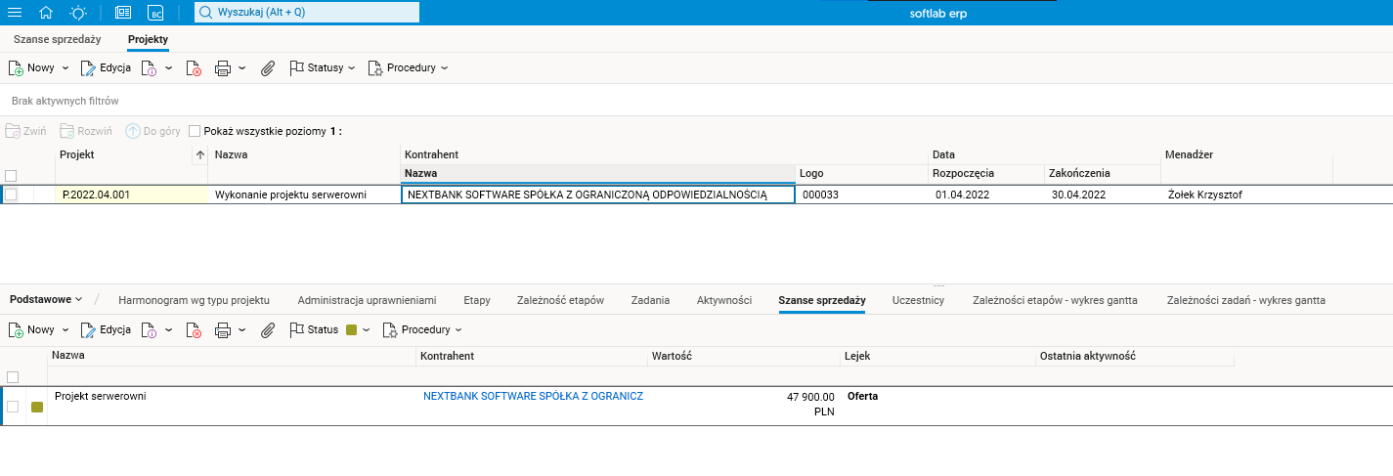This screenshot has width=1393, height=476.
Task: Open the hamburger main menu
Action: pyautogui.click(x=14, y=13)
